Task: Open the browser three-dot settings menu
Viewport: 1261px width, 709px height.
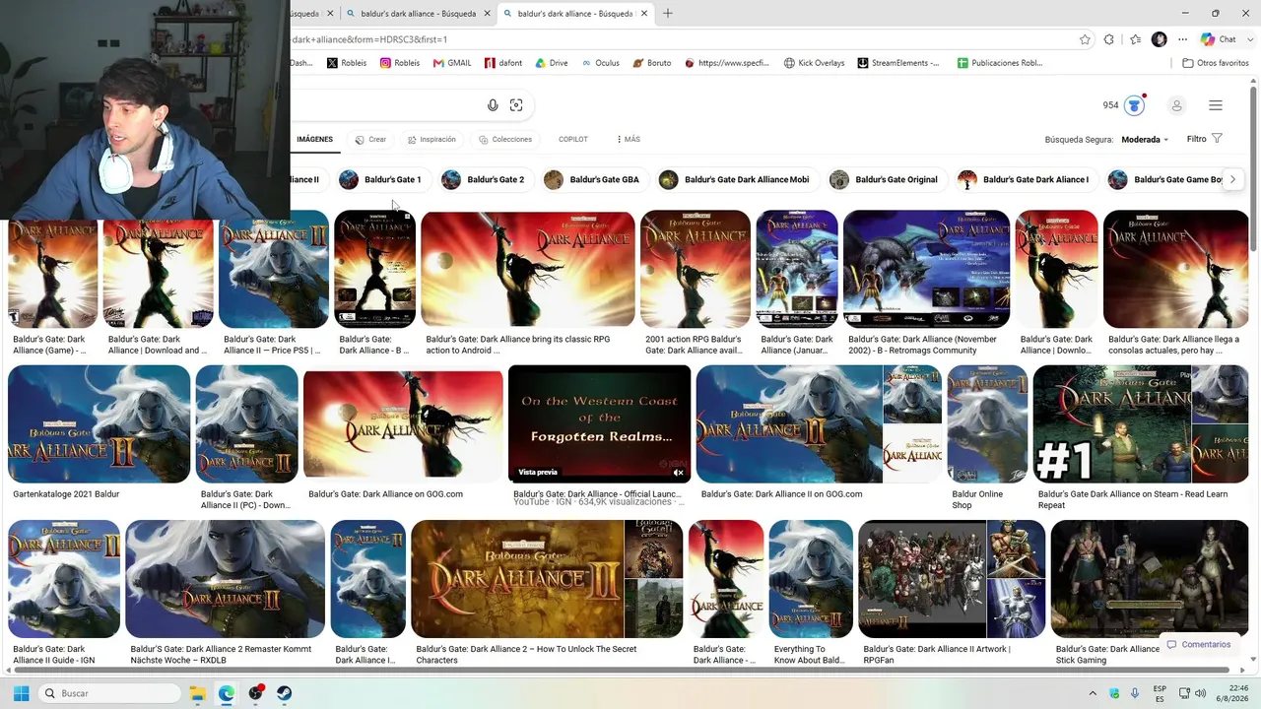Action: point(1182,39)
